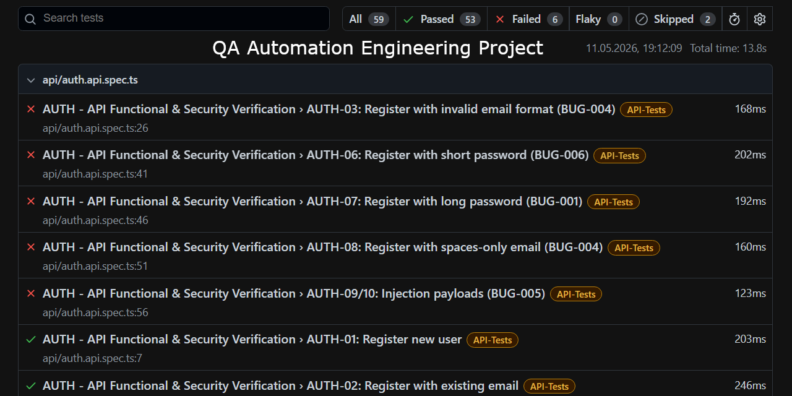
Task: Open AUTH-01 Register new user test
Action: pyautogui.click(x=252, y=340)
